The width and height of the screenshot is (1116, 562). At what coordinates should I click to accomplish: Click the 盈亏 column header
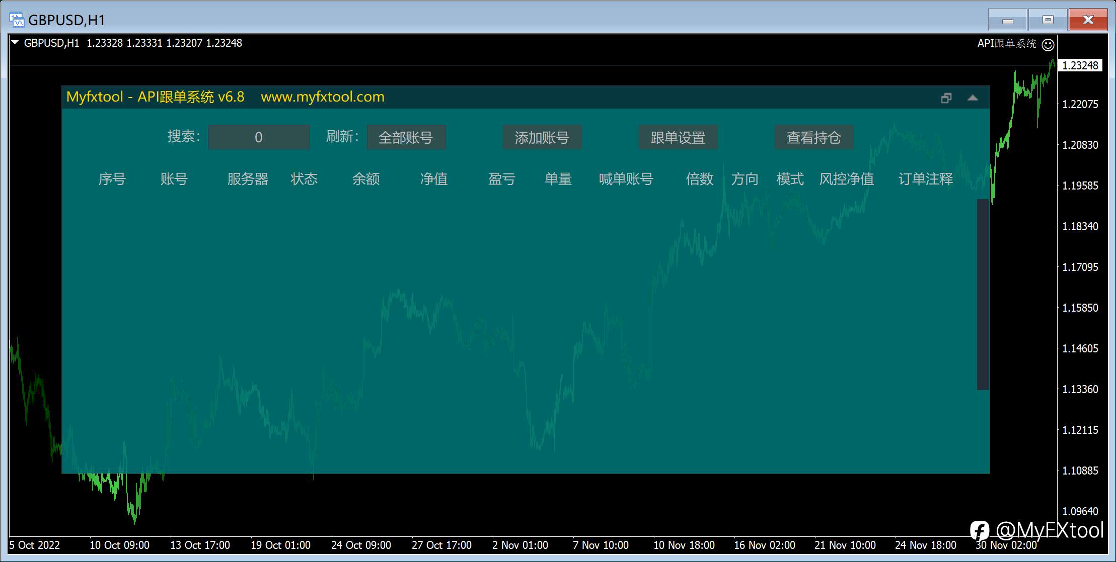[502, 179]
